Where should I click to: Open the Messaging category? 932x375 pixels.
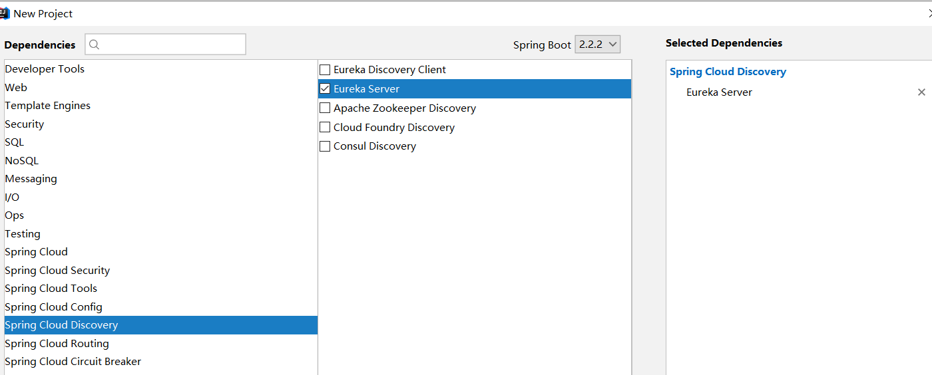(x=160, y=179)
